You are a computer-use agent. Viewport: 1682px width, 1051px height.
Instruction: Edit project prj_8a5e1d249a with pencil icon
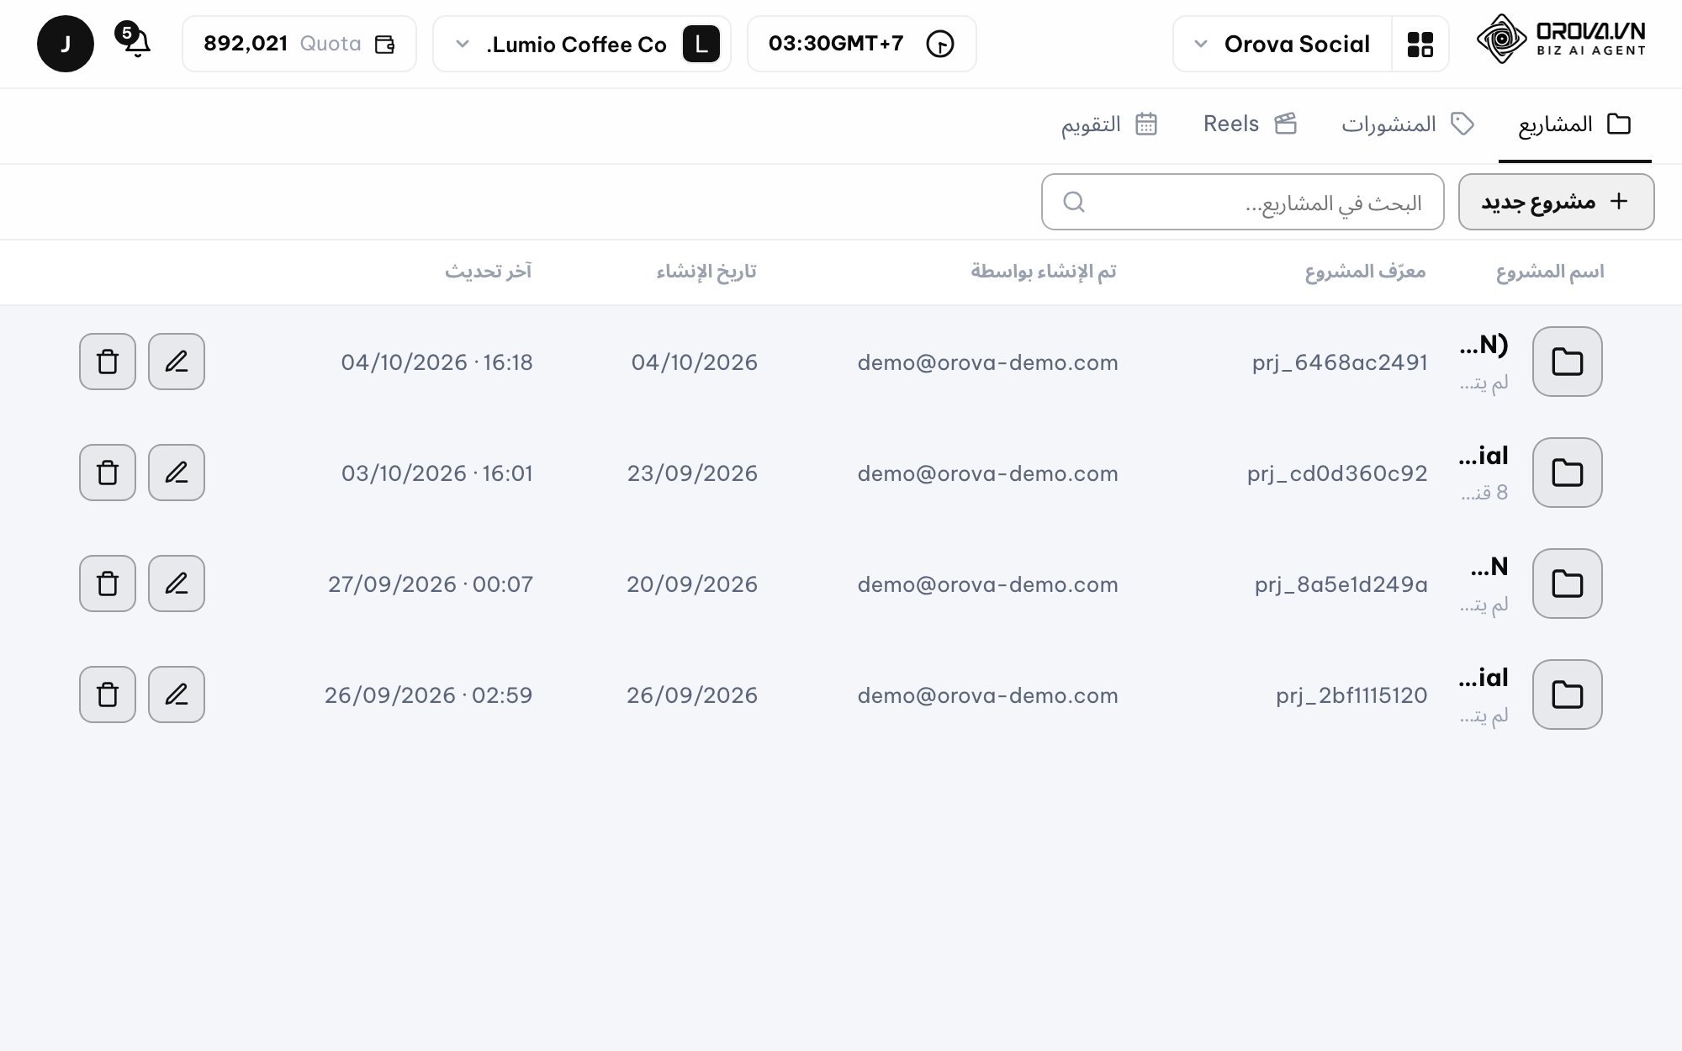[177, 584]
